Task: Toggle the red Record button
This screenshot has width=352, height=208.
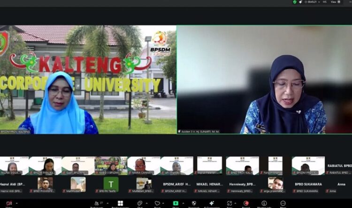Action: click(246, 203)
